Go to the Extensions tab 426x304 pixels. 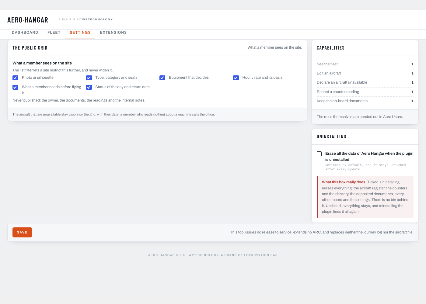coord(113,33)
